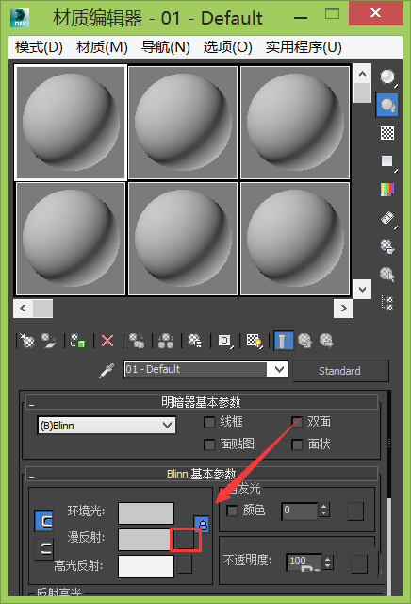The image size is (411, 604).
Task: Click the 不透明度 value field
Action: (x=304, y=562)
